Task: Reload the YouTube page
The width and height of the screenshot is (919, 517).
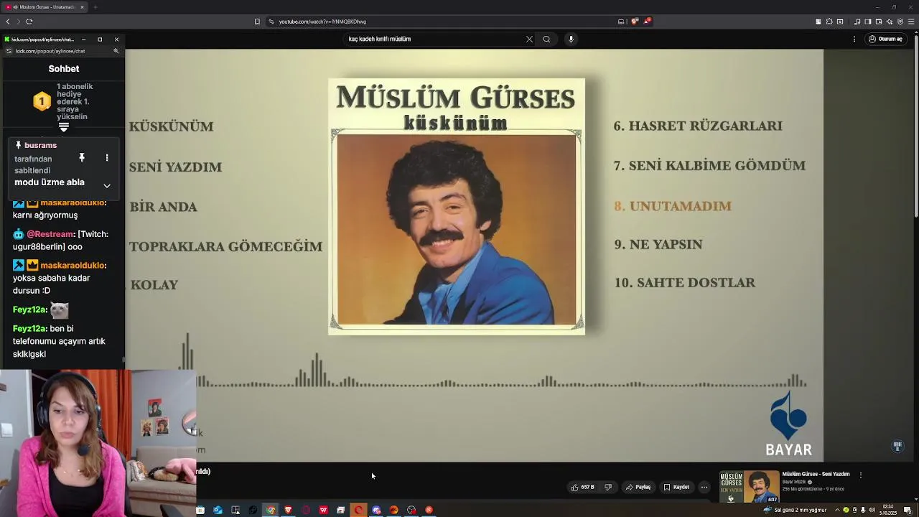Action: (x=29, y=22)
